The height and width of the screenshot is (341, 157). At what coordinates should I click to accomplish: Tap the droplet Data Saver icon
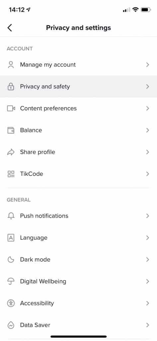click(x=11, y=325)
